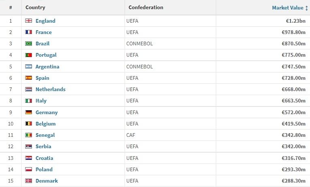The height and width of the screenshot is (187, 310).
Task: Click the Confederation column header
Action: click(145, 8)
